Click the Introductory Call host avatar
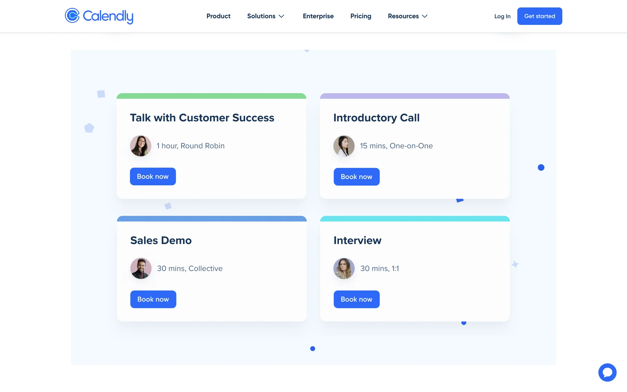The image size is (627, 392). (344, 146)
